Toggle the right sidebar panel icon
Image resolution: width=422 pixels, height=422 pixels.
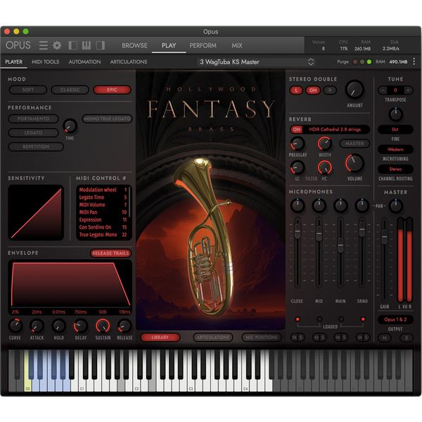[x=100, y=45]
